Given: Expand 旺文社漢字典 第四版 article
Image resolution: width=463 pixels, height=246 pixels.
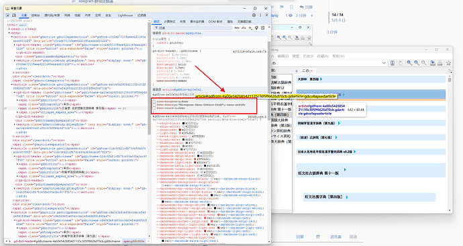Looking at the screenshot, I should pyautogui.click(x=347, y=197).
